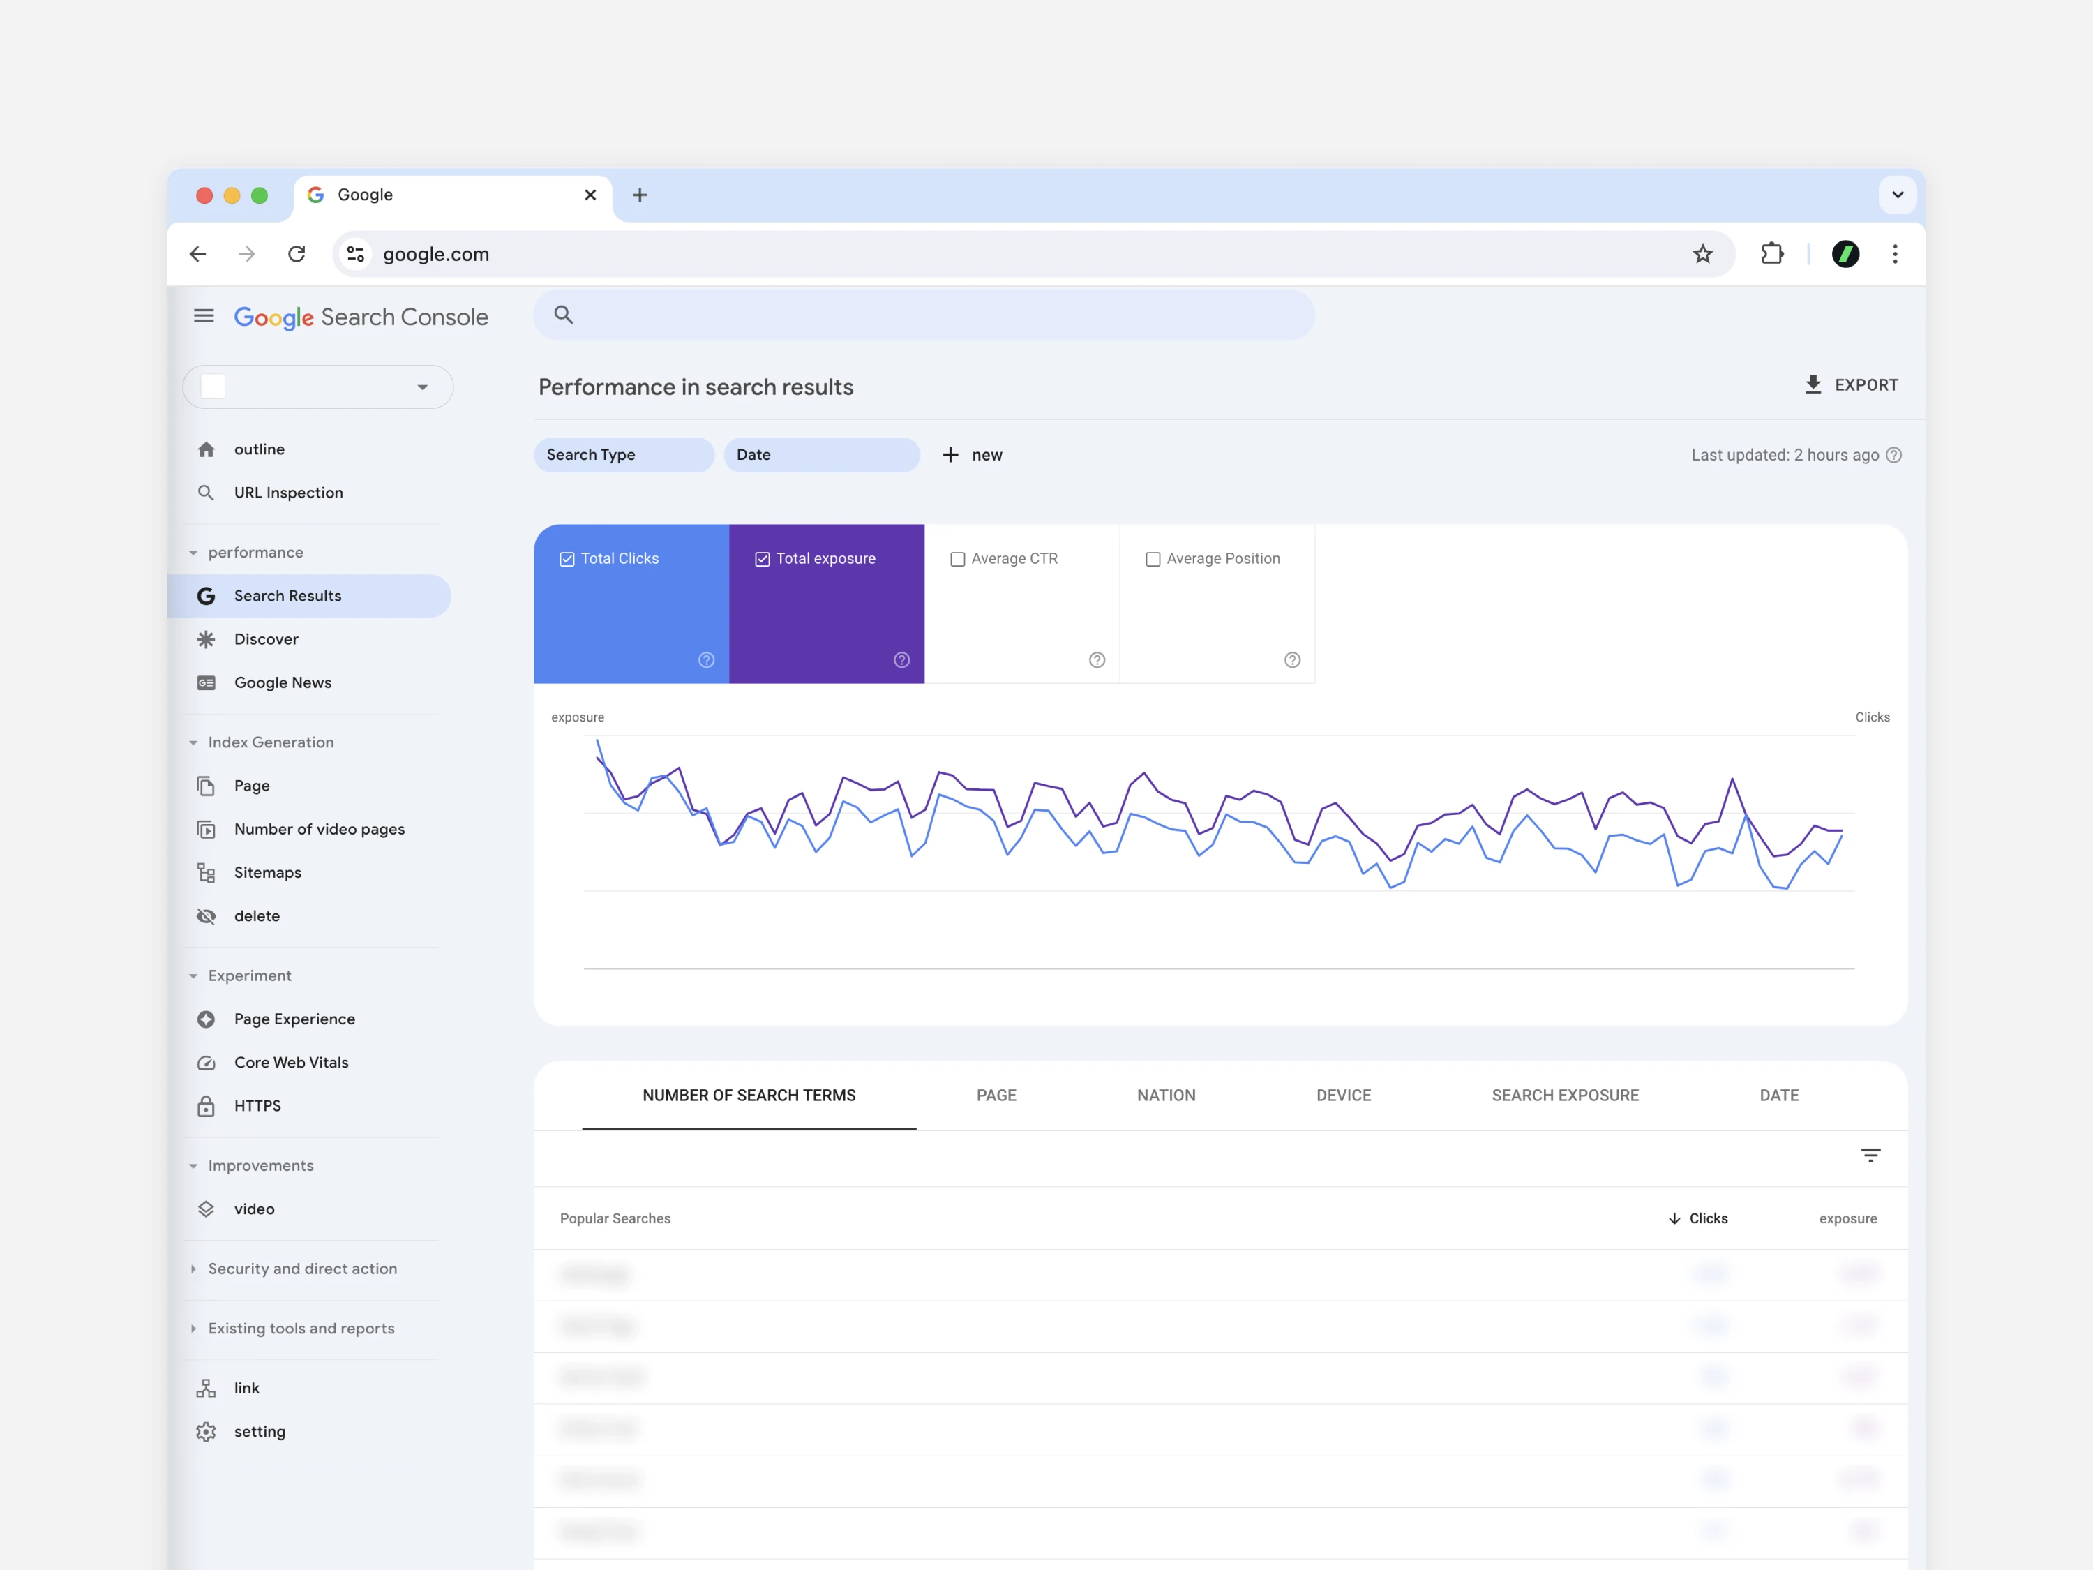The width and height of the screenshot is (2093, 1570).
Task: Go back with the browser back arrow
Action: coord(197,253)
